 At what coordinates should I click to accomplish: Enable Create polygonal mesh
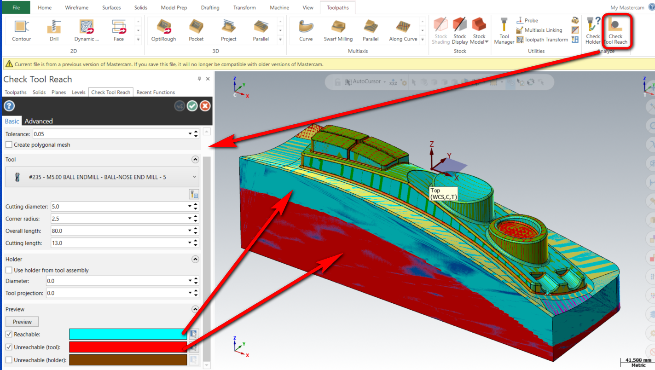pyautogui.click(x=9, y=145)
